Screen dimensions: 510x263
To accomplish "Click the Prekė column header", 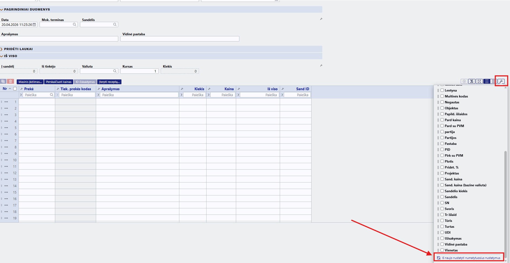I will pos(29,89).
